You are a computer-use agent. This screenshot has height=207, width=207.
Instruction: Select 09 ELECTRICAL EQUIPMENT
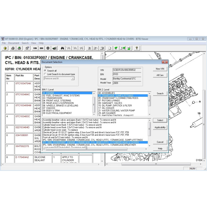[67, 113]
